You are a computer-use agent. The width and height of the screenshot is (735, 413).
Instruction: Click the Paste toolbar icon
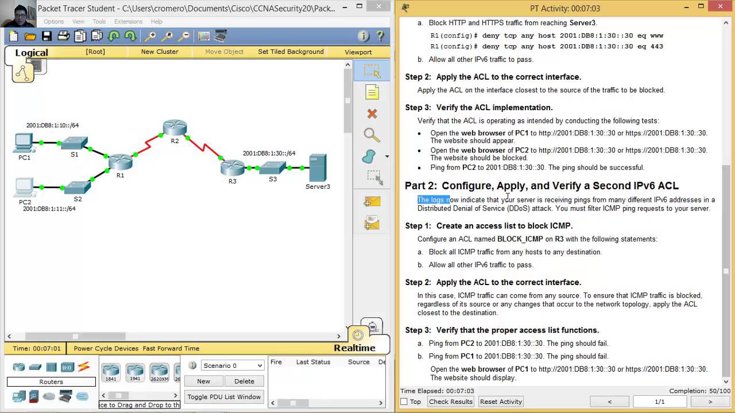[97, 36]
